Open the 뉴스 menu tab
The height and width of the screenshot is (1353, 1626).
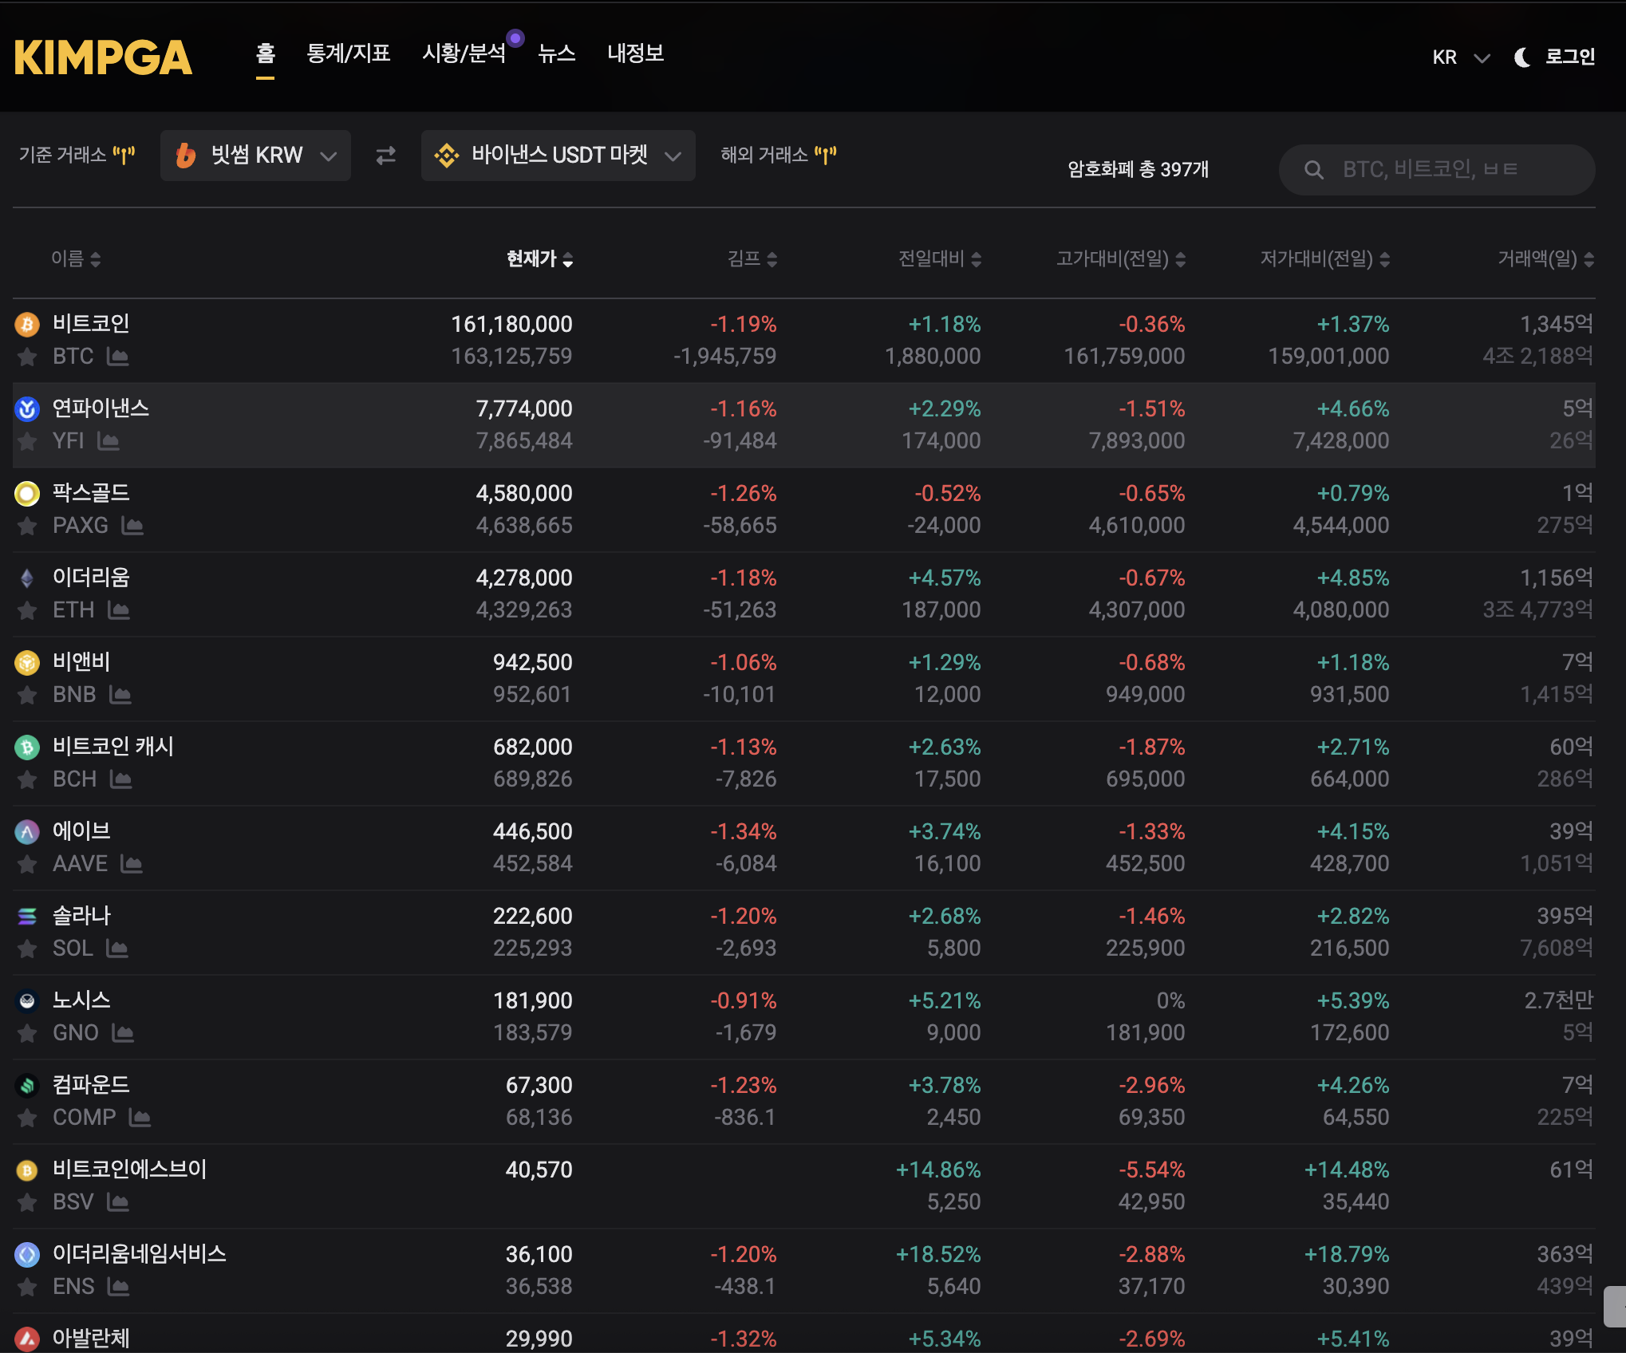[557, 53]
